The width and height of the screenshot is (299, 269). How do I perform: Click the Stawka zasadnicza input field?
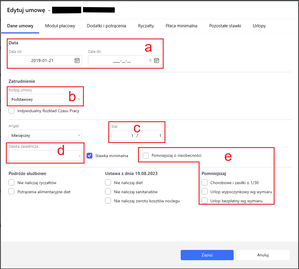(44, 156)
